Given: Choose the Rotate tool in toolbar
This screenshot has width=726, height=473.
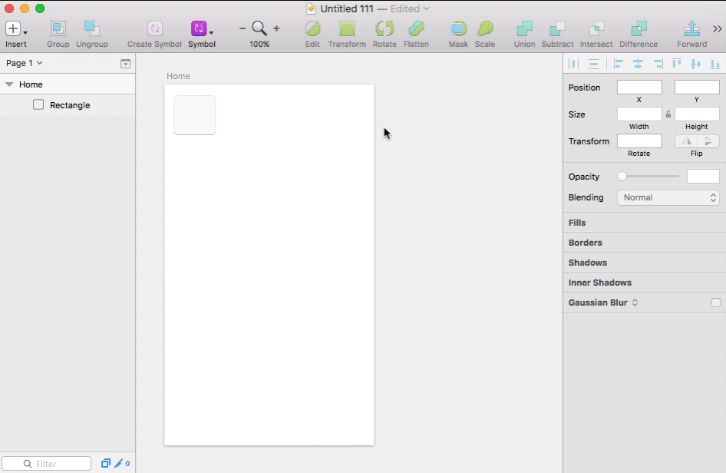Looking at the screenshot, I should coord(384,34).
